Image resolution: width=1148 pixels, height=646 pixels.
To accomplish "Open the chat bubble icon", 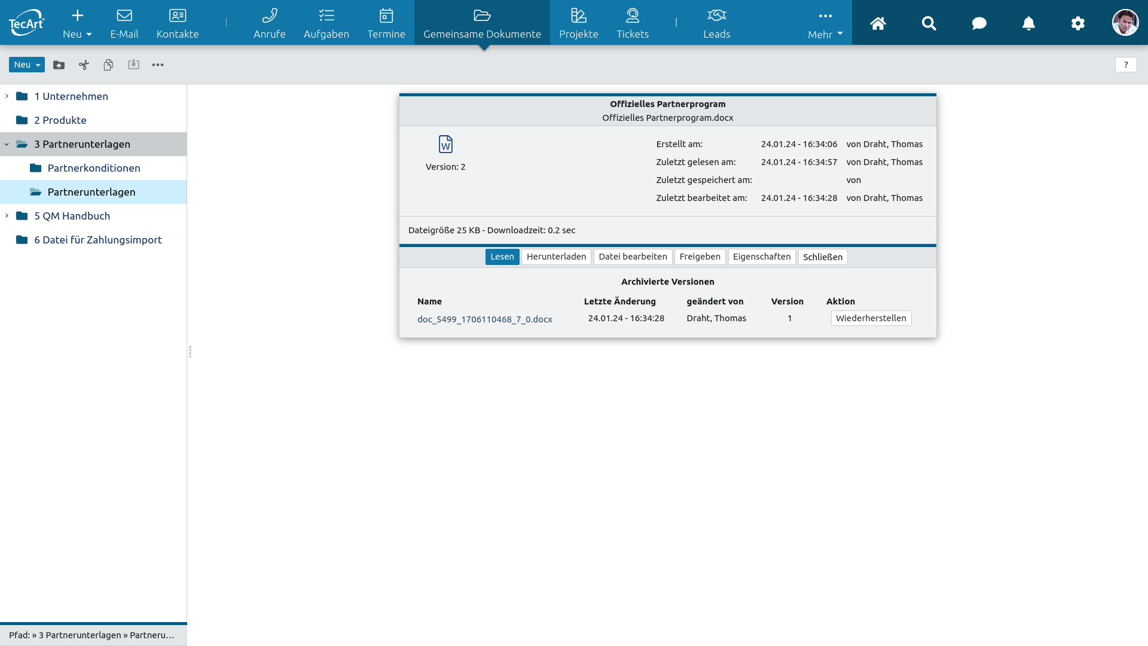I will point(979,23).
